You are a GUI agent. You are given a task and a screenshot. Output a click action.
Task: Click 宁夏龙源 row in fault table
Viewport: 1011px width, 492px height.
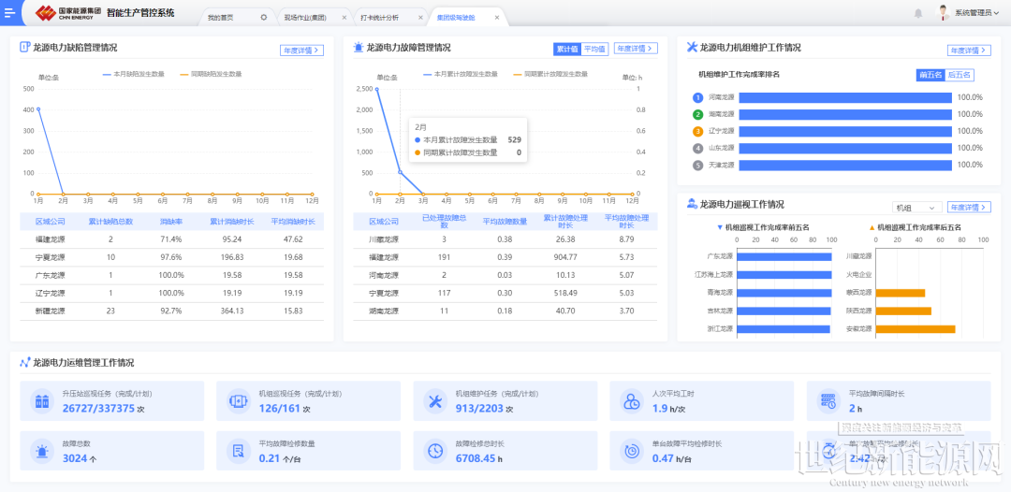[505, 293]
